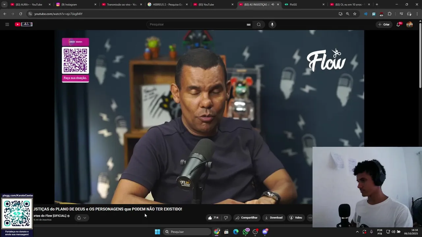
Task: Open the blue sound-wave extension icon
Action: [366, 14]
